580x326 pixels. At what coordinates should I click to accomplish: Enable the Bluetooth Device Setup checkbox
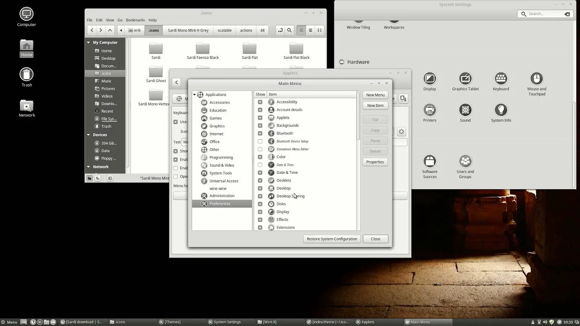(260, 141)
